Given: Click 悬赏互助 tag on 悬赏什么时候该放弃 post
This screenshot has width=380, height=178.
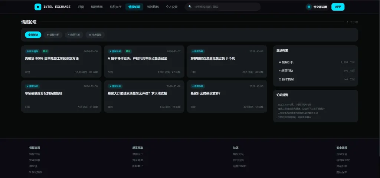Looking at the screenshot, I should click(198, 86).
